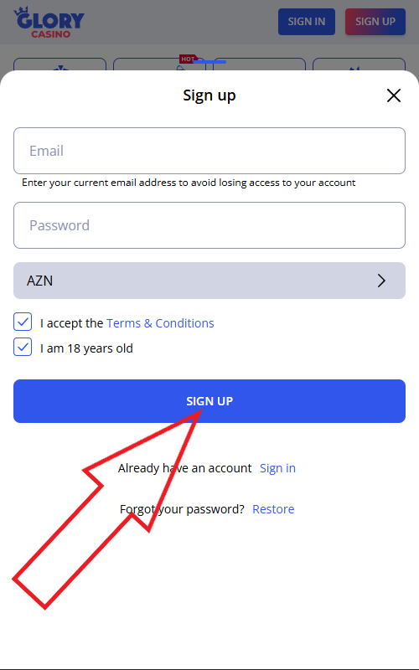Open the AZN currency selector
Screen dimensions: 419x670
(x=209, y=281)
